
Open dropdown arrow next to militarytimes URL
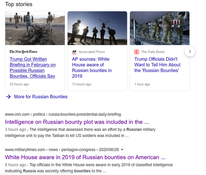pyautogui.click(x=122, y=150)
